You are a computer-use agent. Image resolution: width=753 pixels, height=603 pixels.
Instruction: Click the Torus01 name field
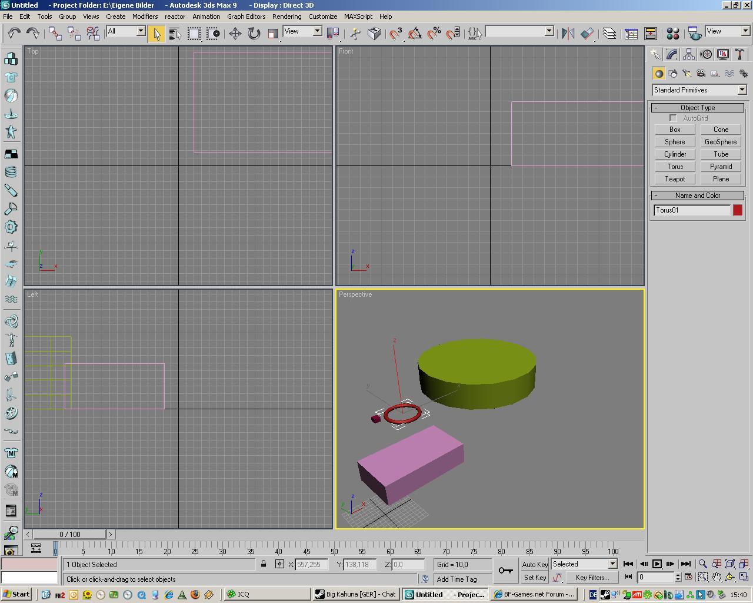tap(692, 210)
